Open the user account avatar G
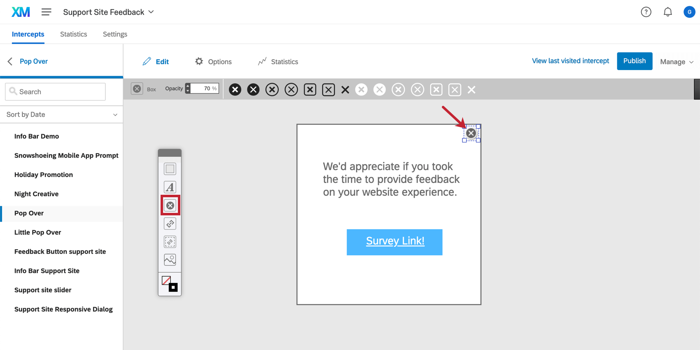The image size is (700, 350). click(x=689, y=12)
